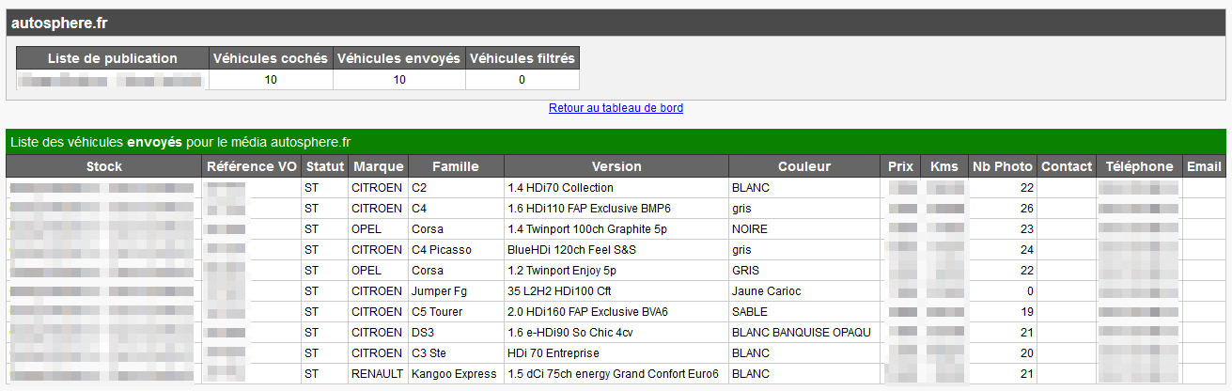Select the colour 'SABLE'
1232x391 pixels.
[750, 312]
